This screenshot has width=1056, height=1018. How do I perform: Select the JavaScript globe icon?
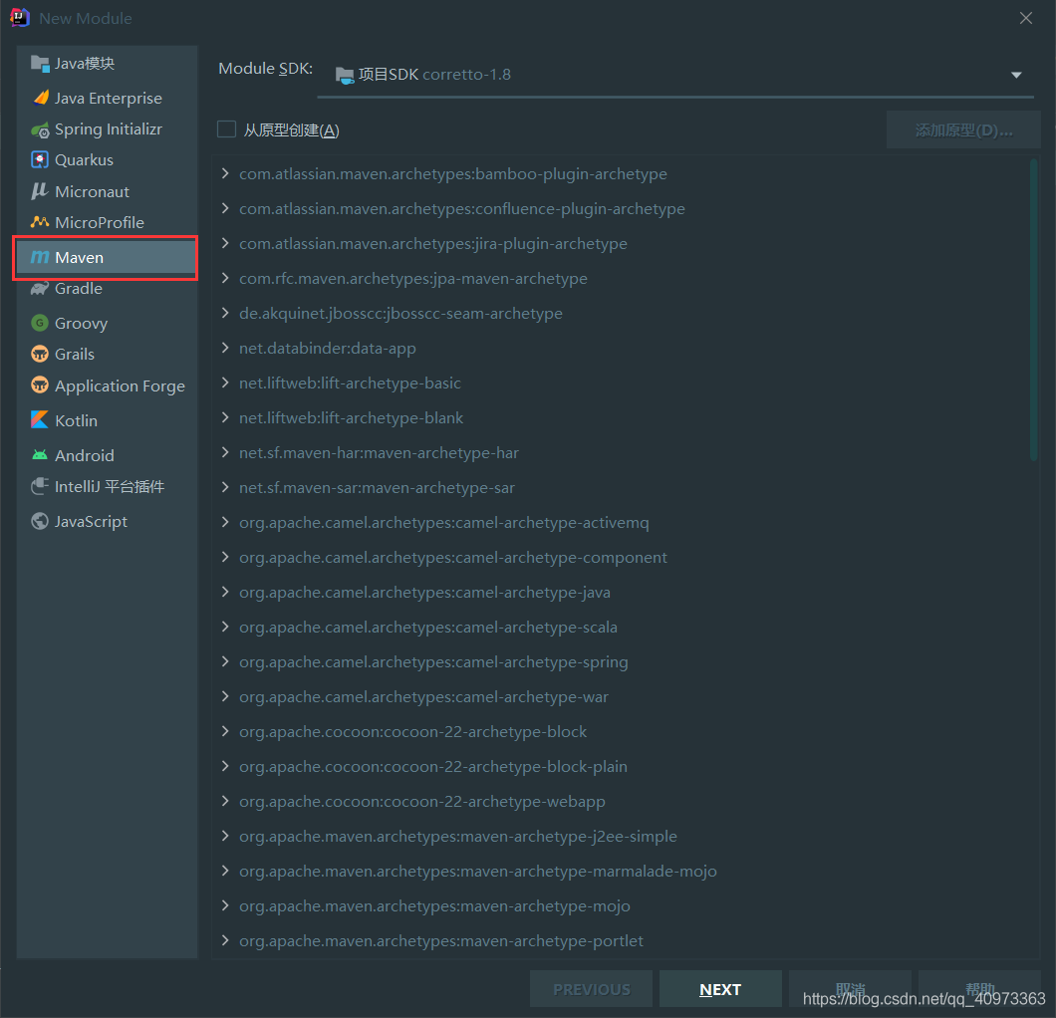pyautogui.click(x=40, y=521)
